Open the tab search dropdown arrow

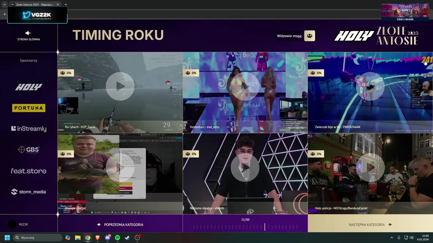(4, 5)
